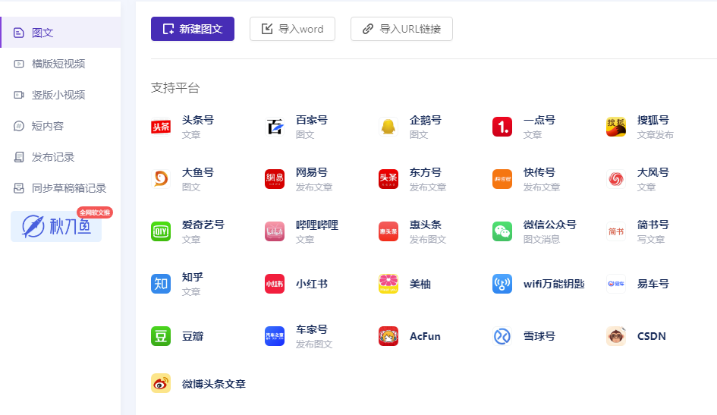Click the 易车号 platform icon

point(616,284)
